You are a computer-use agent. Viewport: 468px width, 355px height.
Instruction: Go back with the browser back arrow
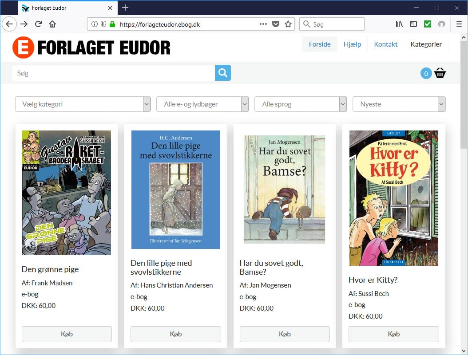pos(9,24)
